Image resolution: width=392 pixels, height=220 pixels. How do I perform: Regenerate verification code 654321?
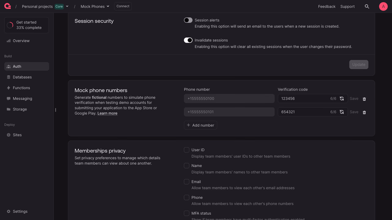click(342, 112)
